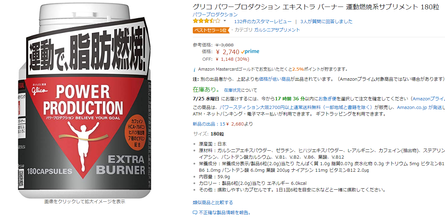Open the パワープロダクション brand link
Viewport: 445px width, 220px height.
[215, 14]
